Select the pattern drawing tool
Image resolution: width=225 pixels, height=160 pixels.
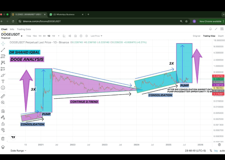coord(3,62)
